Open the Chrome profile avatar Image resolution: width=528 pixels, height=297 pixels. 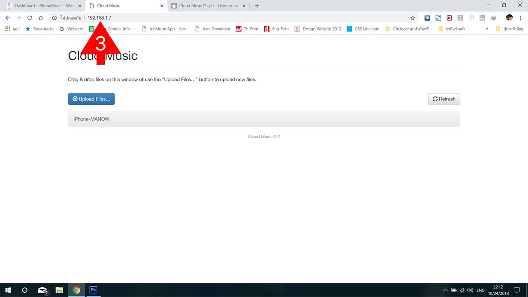pos(509,18)
